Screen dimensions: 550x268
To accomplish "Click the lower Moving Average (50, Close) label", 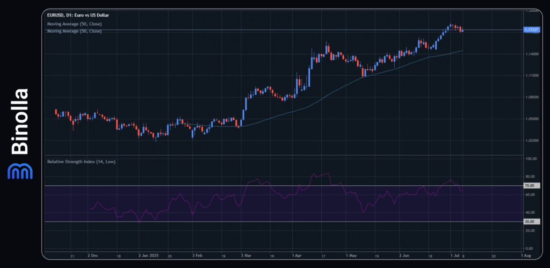I will click(x=74, y=31).
